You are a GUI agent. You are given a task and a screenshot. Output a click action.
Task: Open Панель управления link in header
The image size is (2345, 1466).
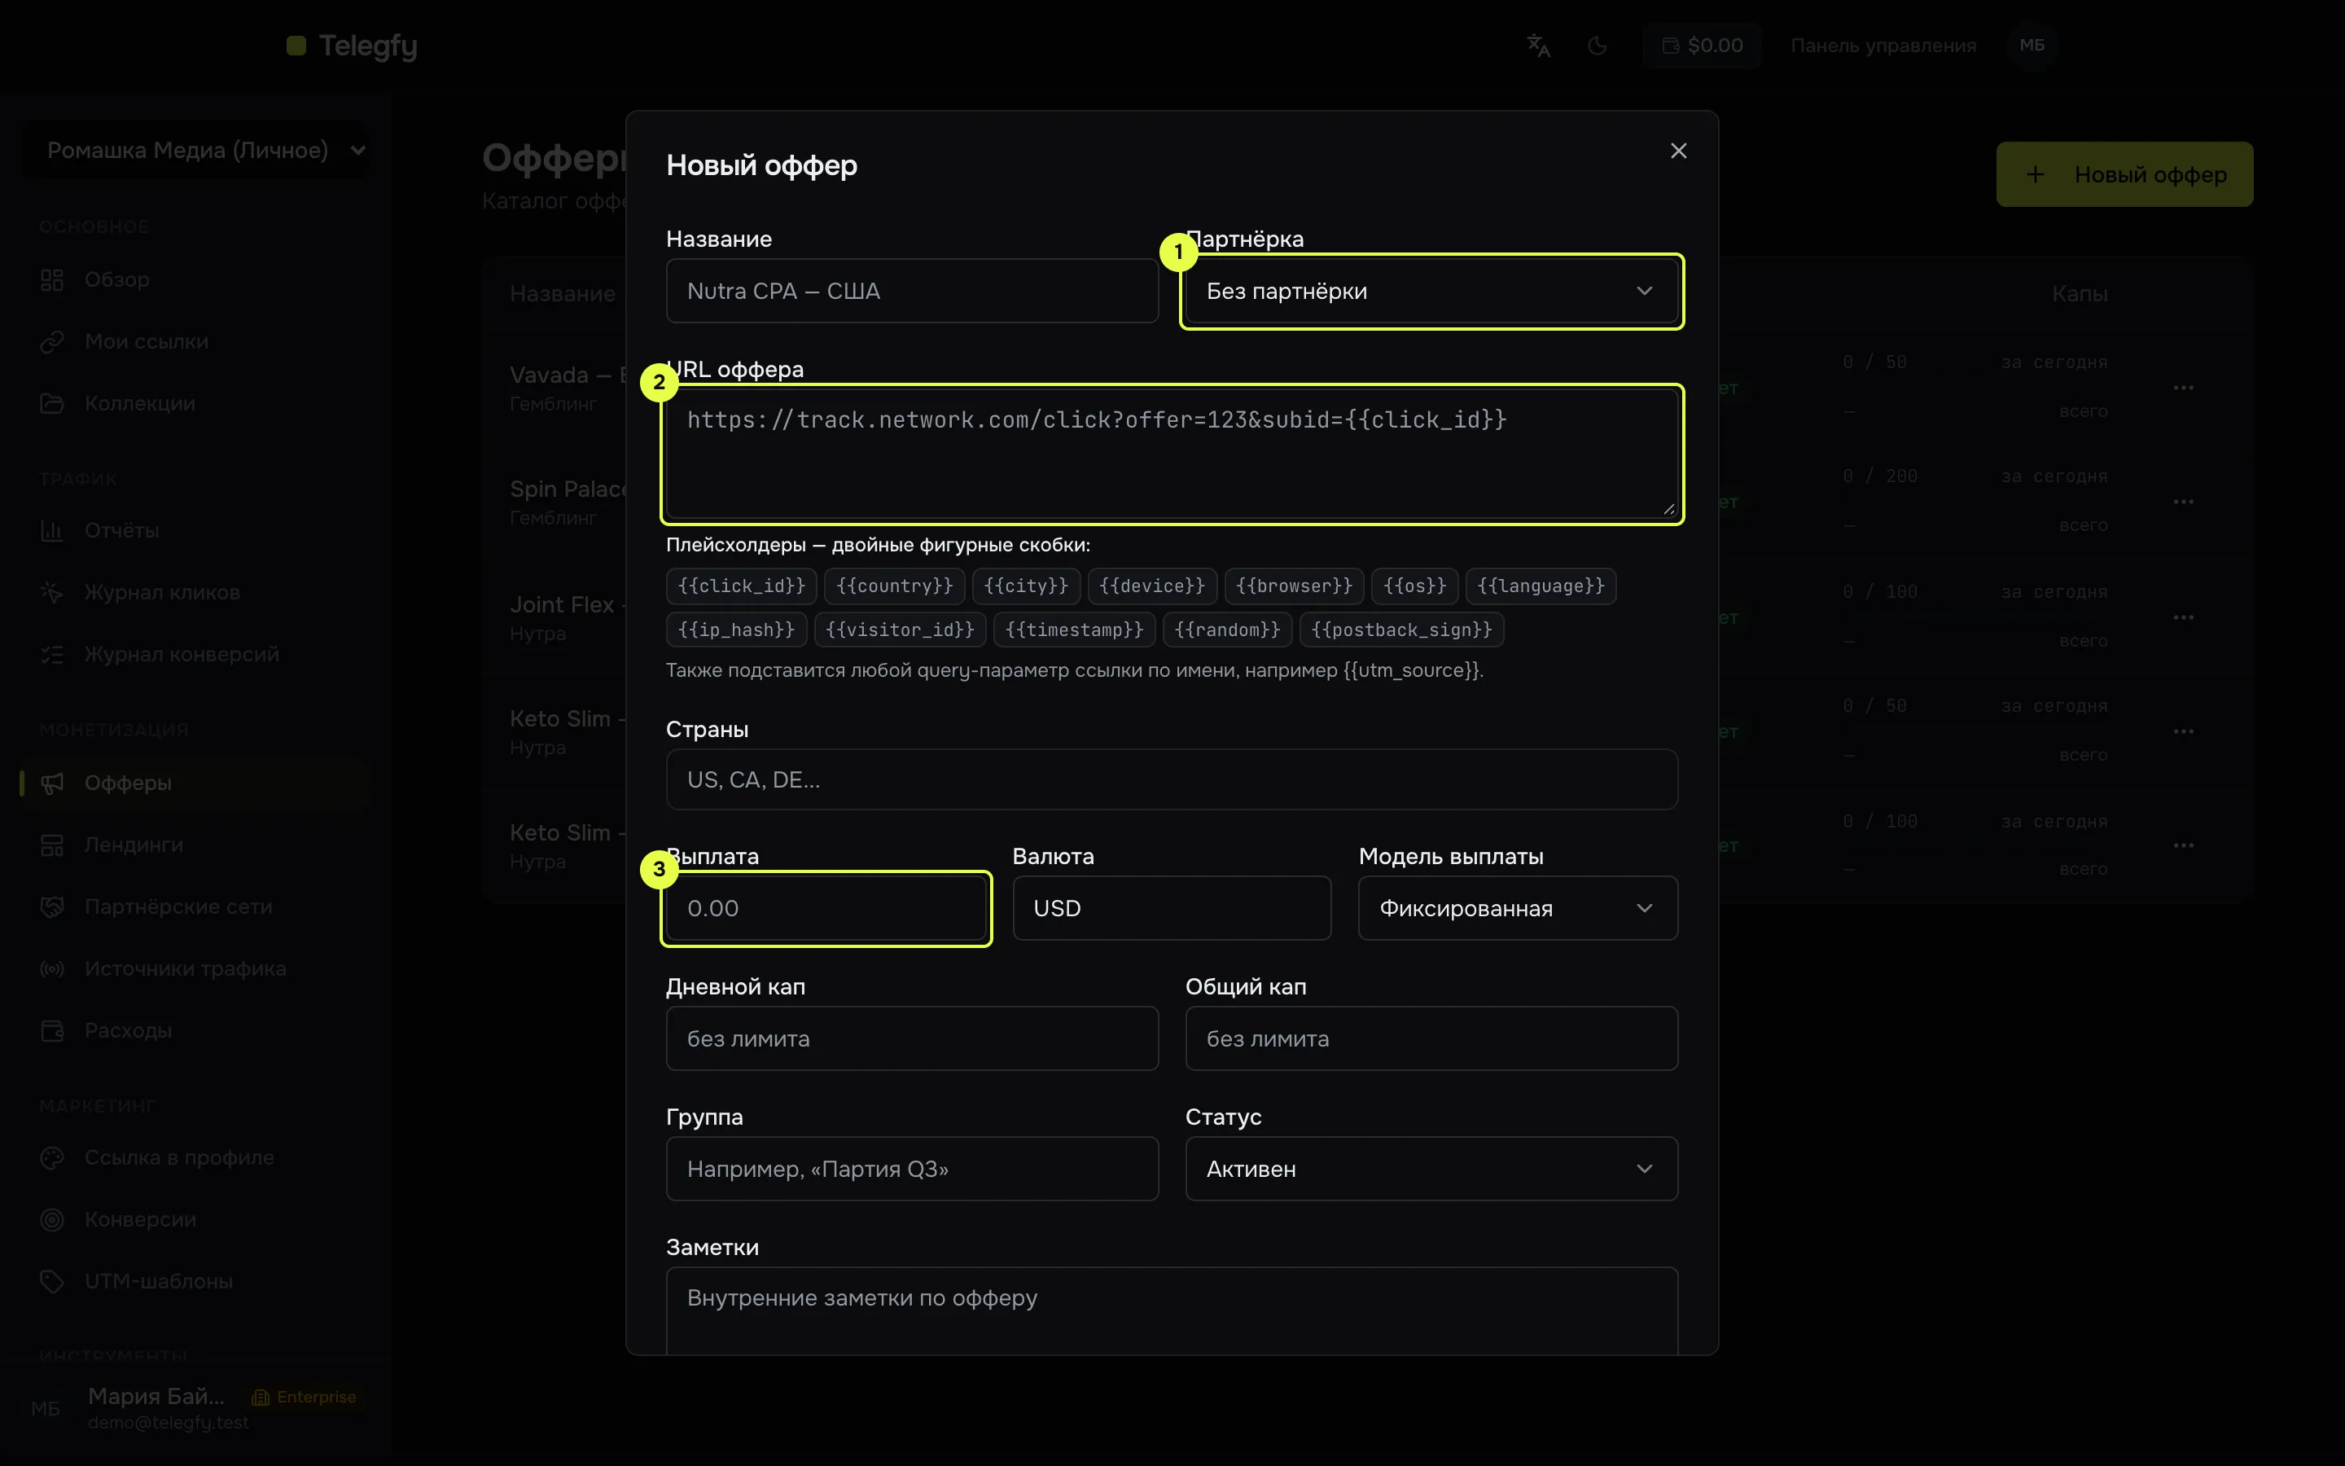1883,46
